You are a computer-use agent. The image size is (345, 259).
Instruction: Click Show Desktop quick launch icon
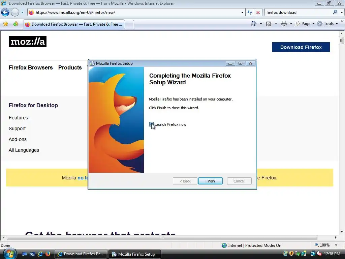24,254
